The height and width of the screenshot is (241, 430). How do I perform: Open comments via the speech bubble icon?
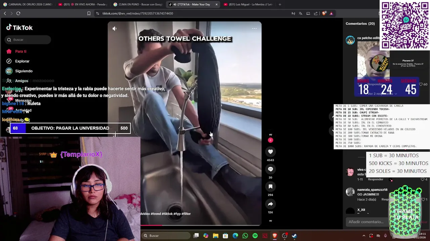tap(270, 169)
